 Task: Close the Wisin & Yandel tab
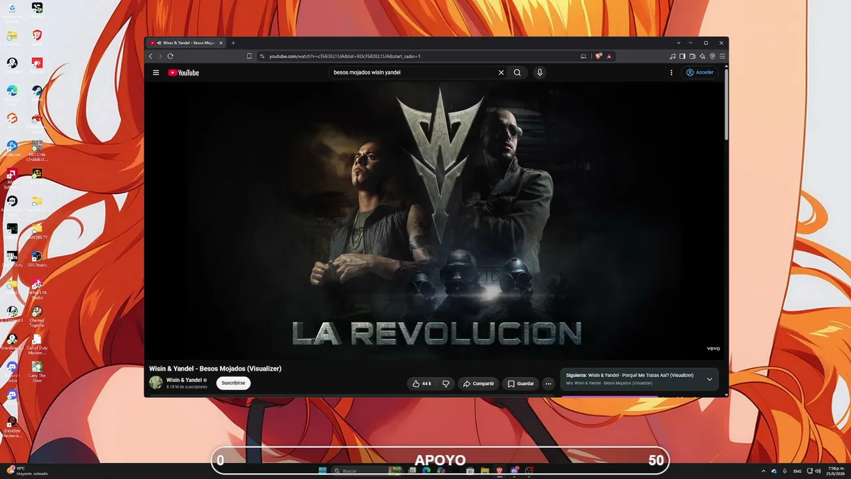point(221,43)
